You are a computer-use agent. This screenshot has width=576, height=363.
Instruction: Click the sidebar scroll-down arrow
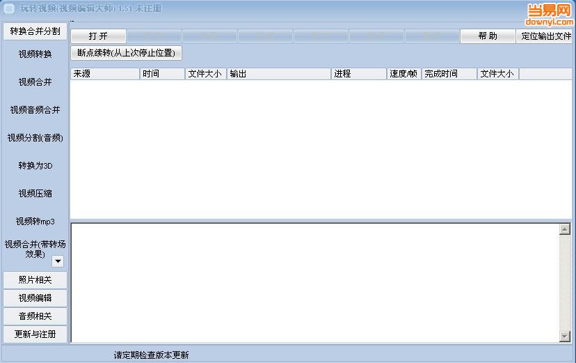pos(58,261)
